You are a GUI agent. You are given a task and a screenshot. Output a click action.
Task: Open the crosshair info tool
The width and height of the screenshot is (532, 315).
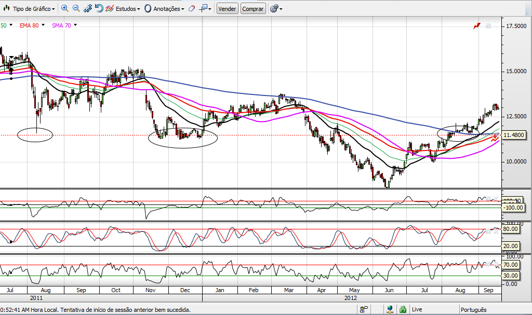pyautogui.click(x=205, y=8)
